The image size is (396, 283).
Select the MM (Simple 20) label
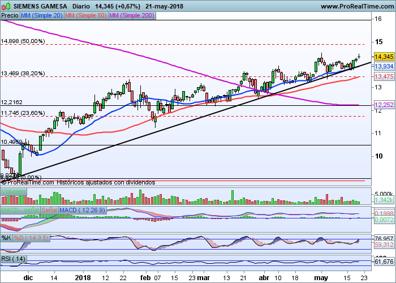40,16
